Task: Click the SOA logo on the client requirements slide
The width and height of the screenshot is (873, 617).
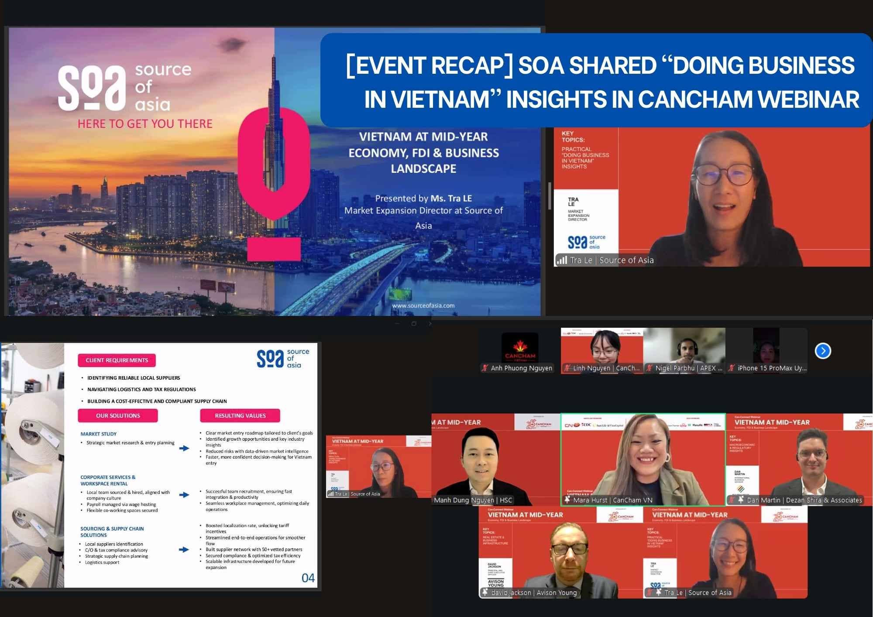Action: [283, 358]
